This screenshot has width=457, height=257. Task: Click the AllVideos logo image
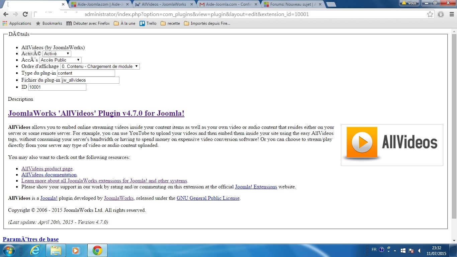pyautogui.click(x=392, y=145)
